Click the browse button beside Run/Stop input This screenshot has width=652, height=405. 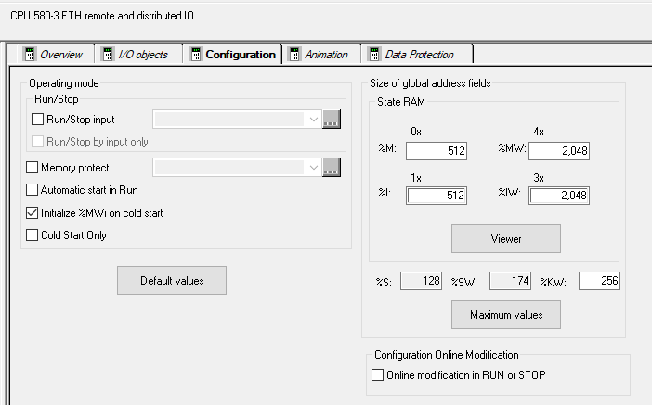click(x=332, y=120)
